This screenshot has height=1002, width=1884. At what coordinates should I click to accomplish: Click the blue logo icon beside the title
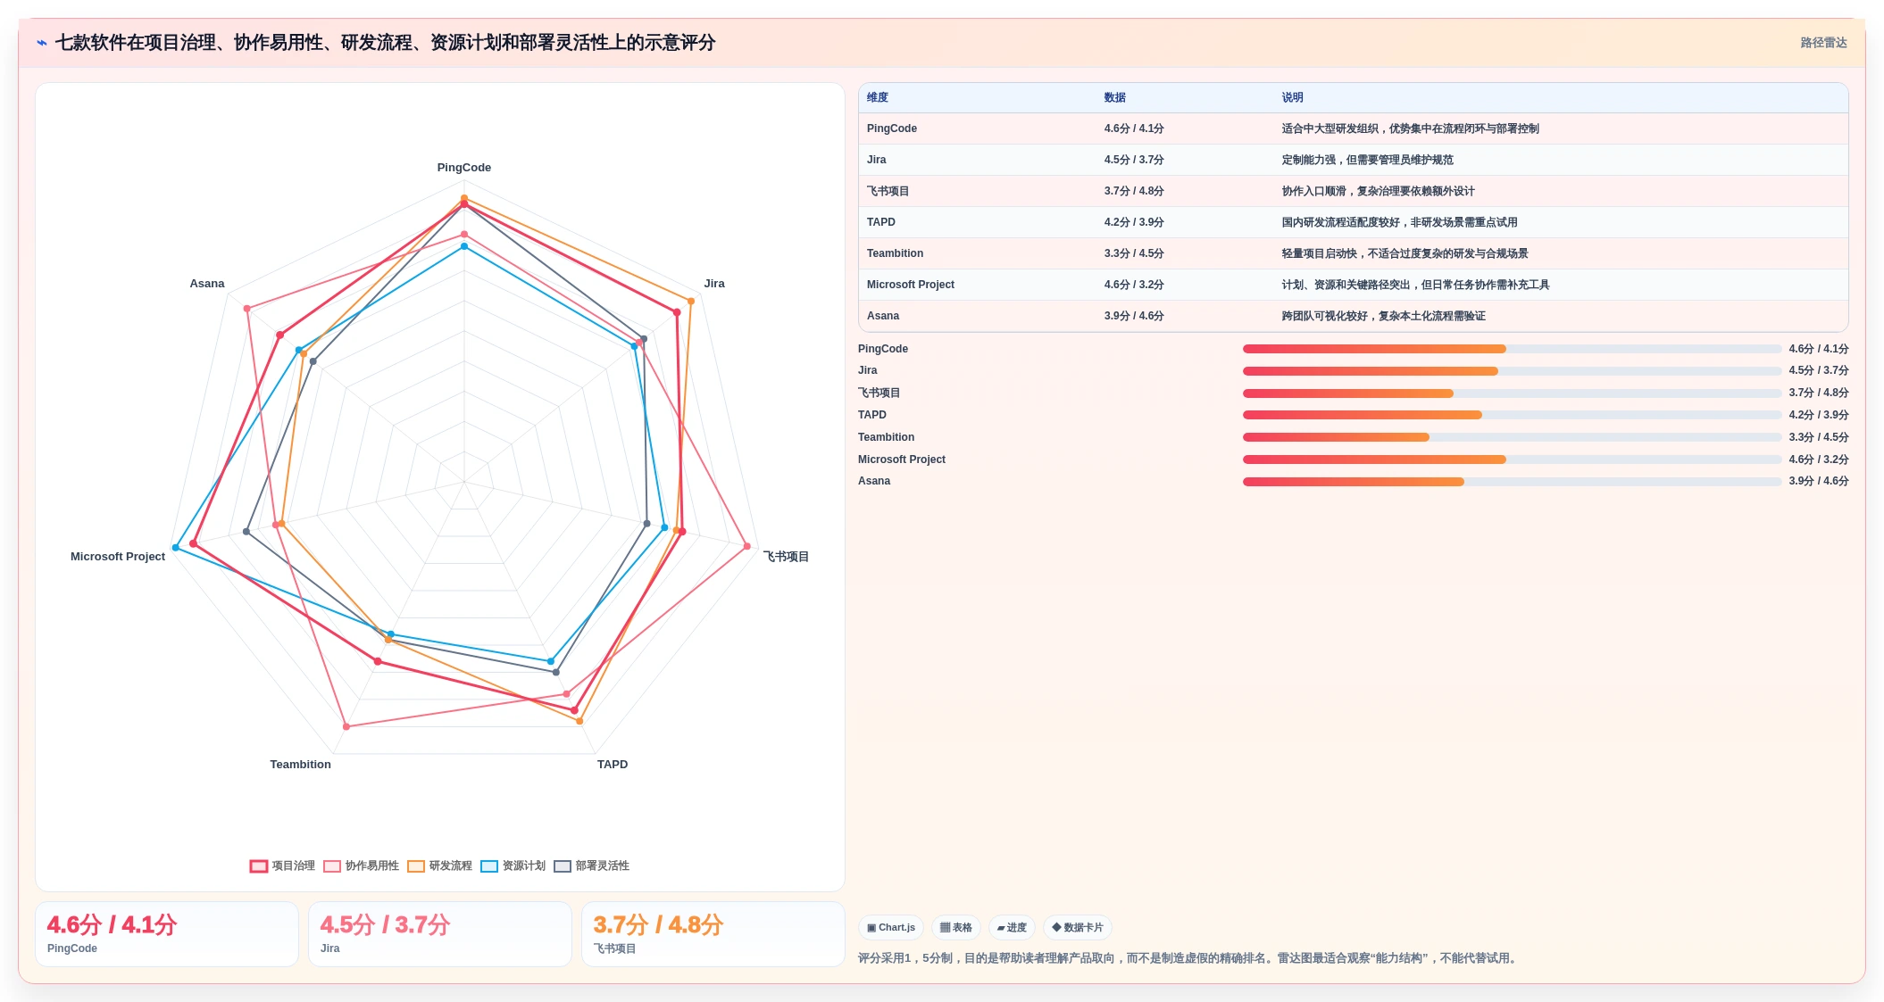pyautogui.click(x=42, y=43)
